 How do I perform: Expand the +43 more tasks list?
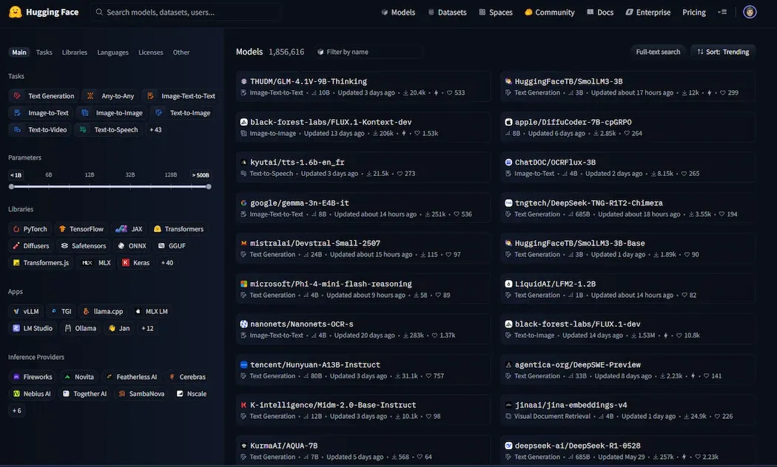click(155, 129)
